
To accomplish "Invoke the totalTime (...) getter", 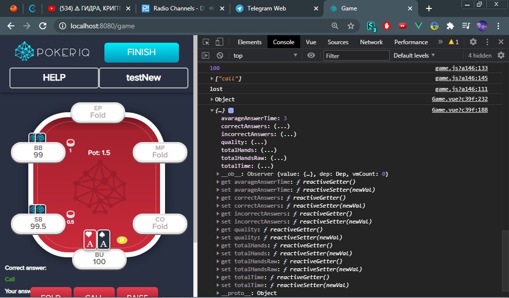I will coord(265,166).
